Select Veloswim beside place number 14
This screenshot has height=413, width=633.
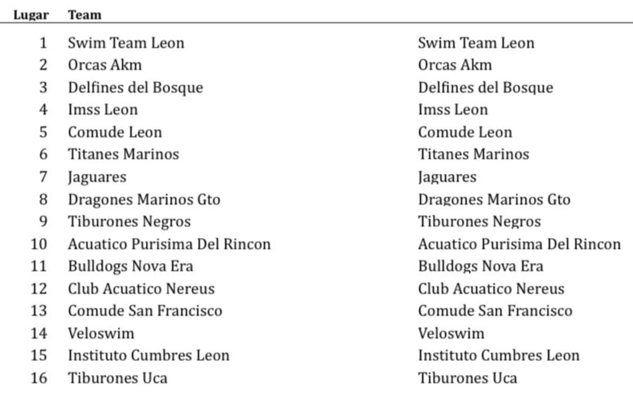pos(101,333)
